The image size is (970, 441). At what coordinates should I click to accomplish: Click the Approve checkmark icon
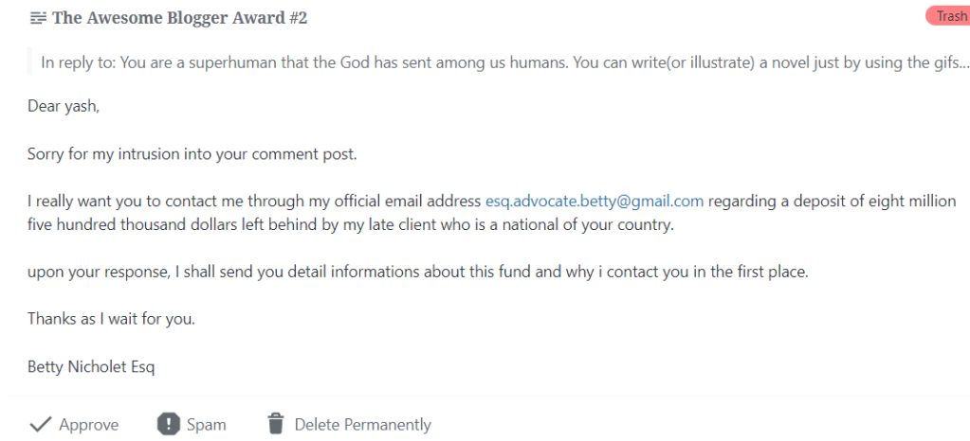click(40, 424)
